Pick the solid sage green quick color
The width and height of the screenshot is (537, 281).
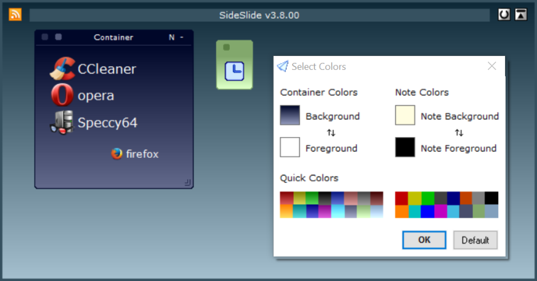479,211
